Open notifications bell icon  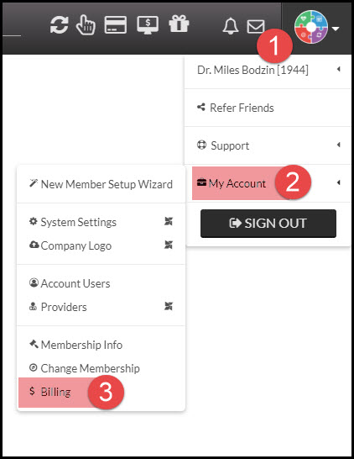[231, 26]
